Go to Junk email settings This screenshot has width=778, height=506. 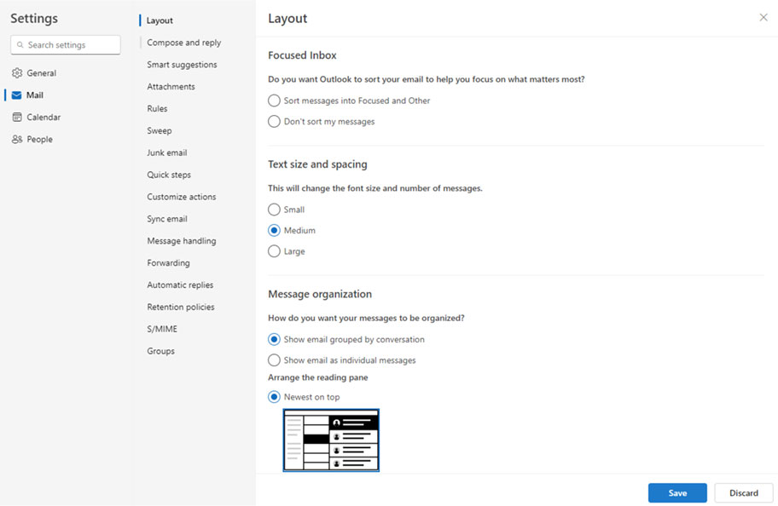click(x=166, y=152)
